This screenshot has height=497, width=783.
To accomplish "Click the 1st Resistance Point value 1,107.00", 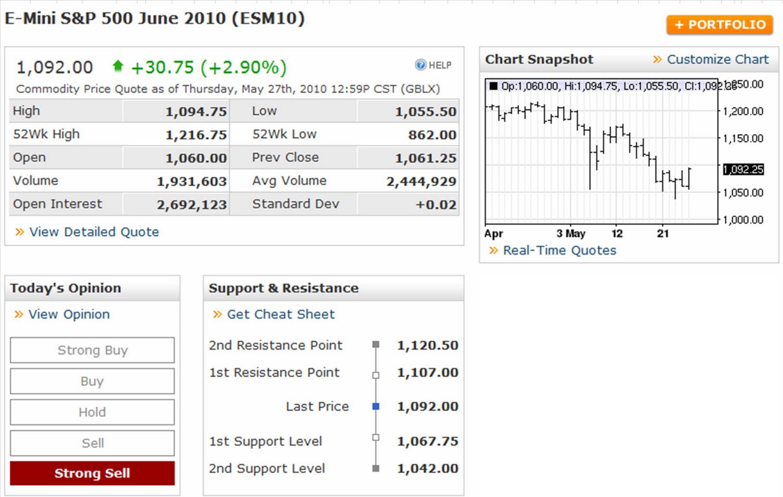I will click(x=428, y=373).
